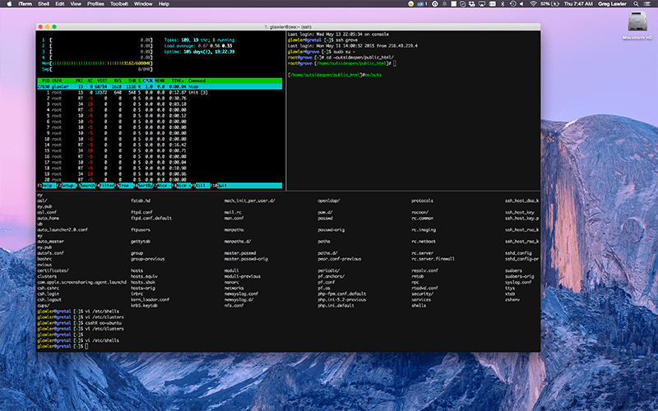
Task: Open the AirPlay display menu icon
Action: (x=482, y=4)
